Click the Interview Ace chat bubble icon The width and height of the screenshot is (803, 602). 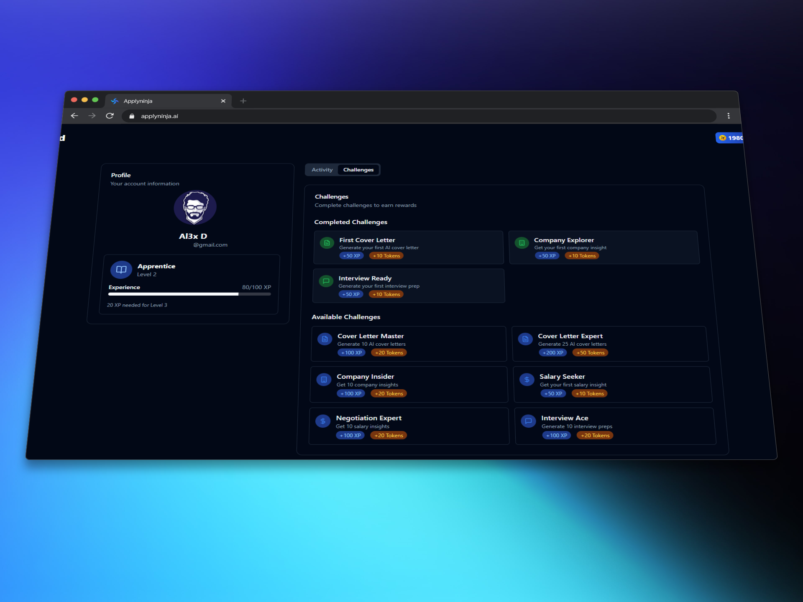[528, 421]
